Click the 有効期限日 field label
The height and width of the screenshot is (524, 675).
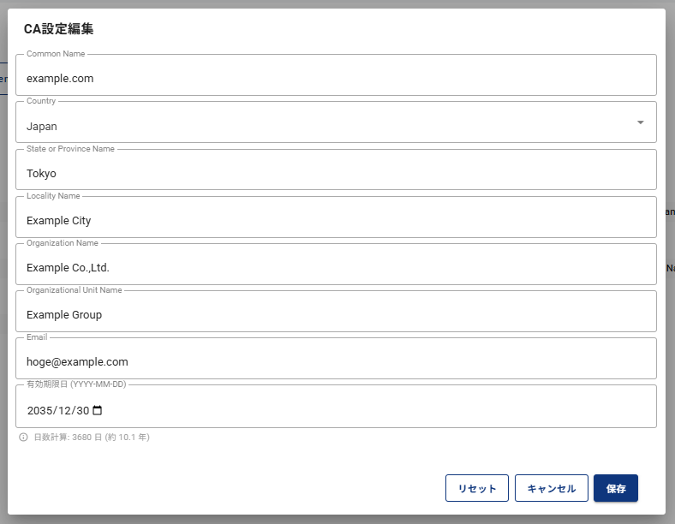[x=76, y=384]
